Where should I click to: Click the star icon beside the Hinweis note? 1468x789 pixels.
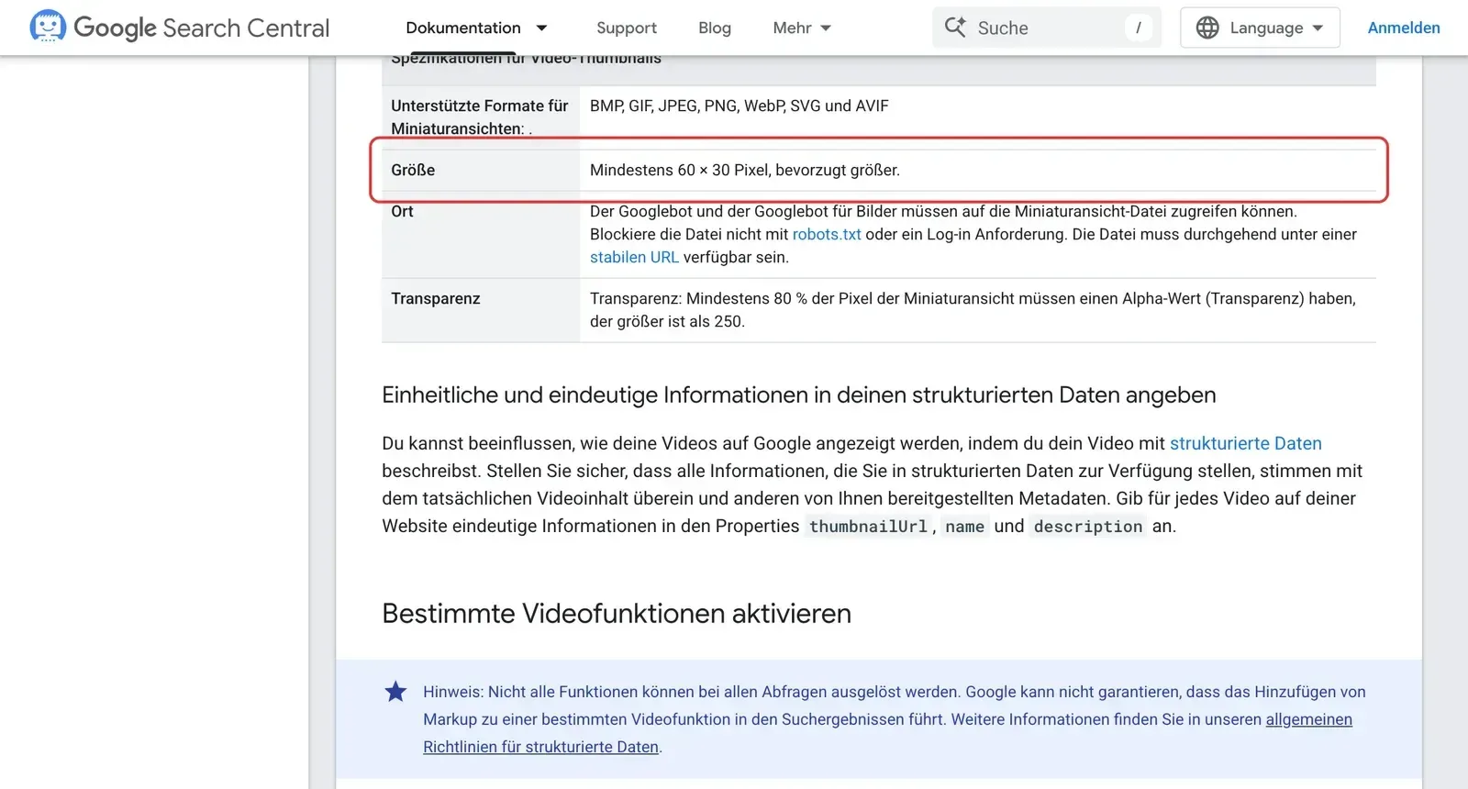(395, 692)
